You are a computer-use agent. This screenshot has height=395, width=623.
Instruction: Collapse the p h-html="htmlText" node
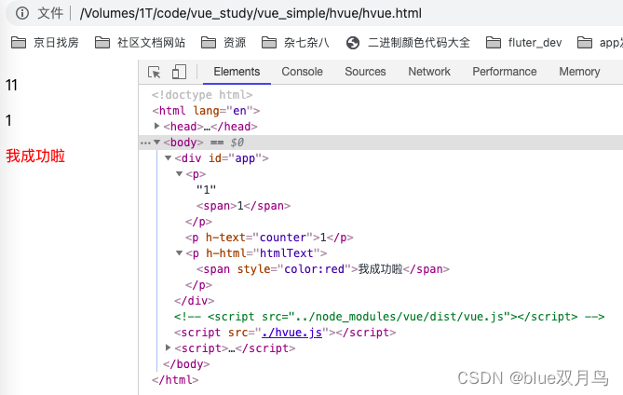(179, 252)
